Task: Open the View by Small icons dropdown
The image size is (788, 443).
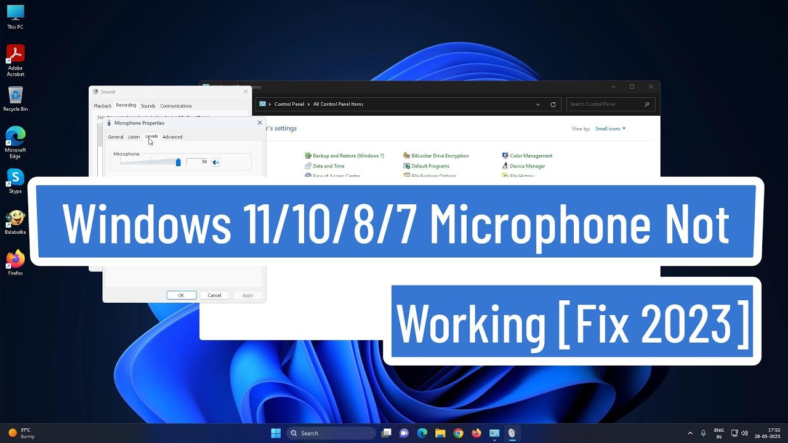Action: 610,129
